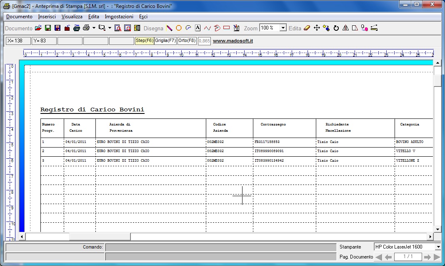
Task: Click the rotate arrow icon
Action: pyautogui.click(x=336, y=28)
